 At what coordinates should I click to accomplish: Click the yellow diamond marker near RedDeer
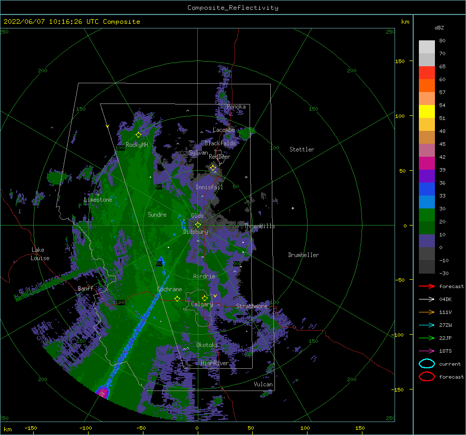213,168
